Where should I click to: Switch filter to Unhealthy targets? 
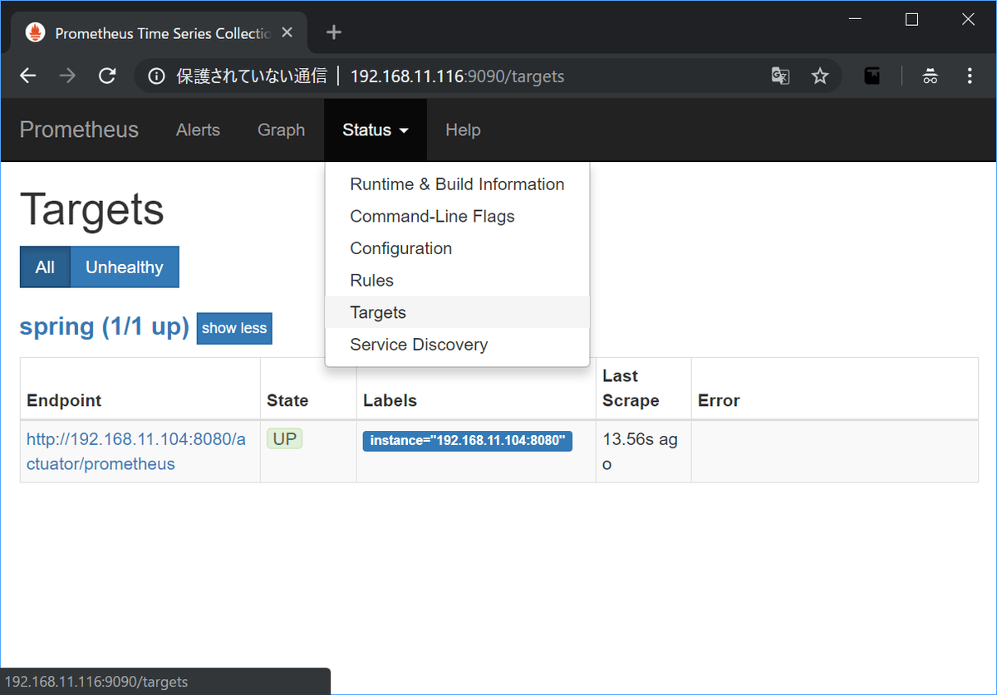pos(124,267)
